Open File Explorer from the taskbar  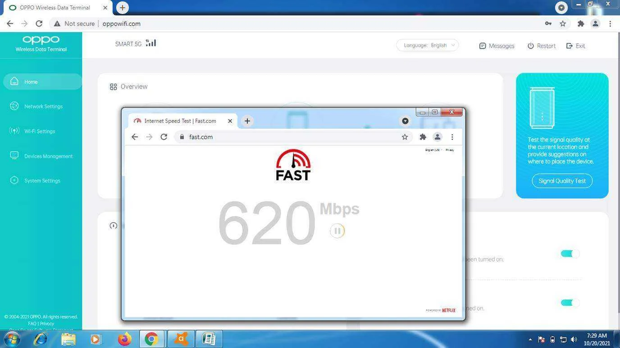tap(68, 339)
